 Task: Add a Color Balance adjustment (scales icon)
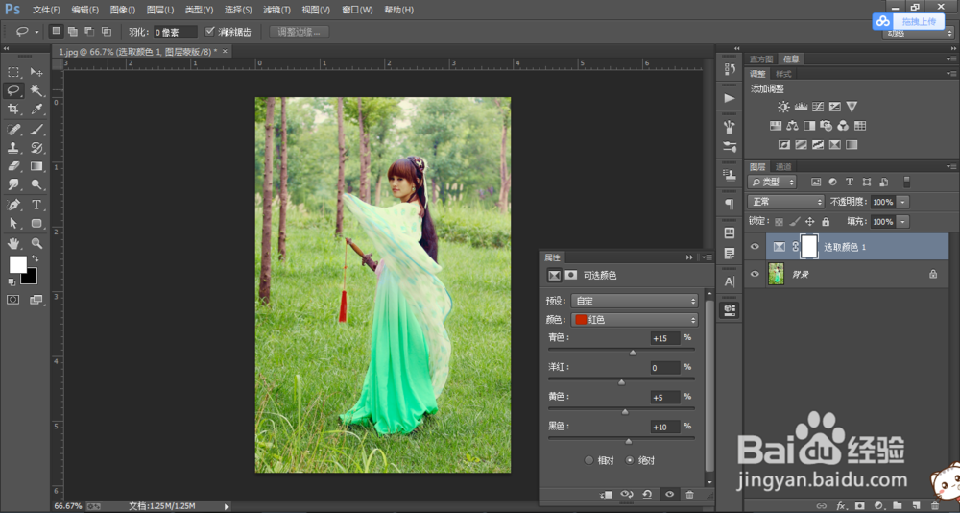[x=792, y=126]
